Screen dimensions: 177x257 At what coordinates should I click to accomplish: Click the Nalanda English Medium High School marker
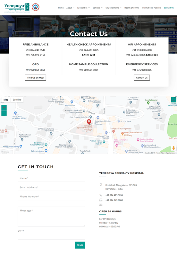click(x=70, y=141)
